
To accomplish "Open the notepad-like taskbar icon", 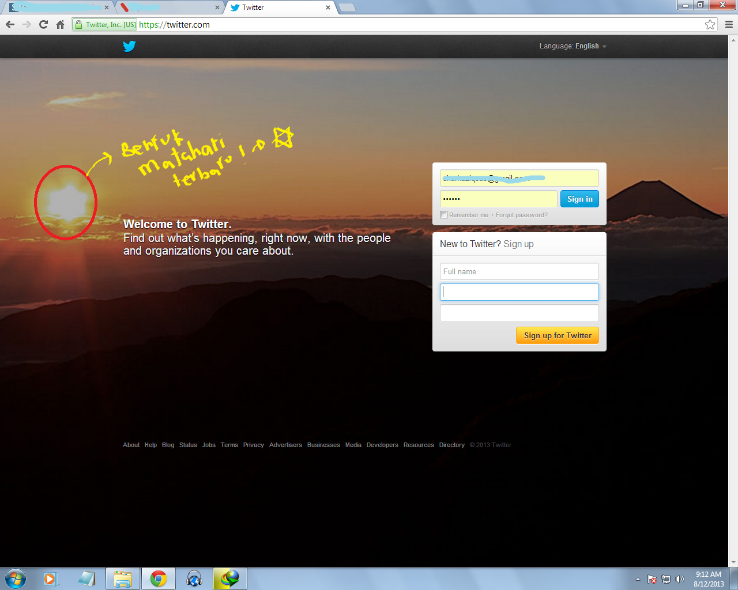I will coord(86,578).
